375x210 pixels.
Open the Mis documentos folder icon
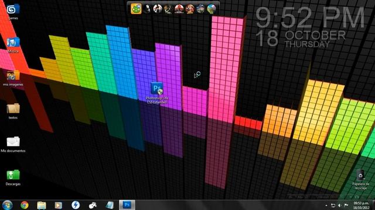tap(13, 144)
